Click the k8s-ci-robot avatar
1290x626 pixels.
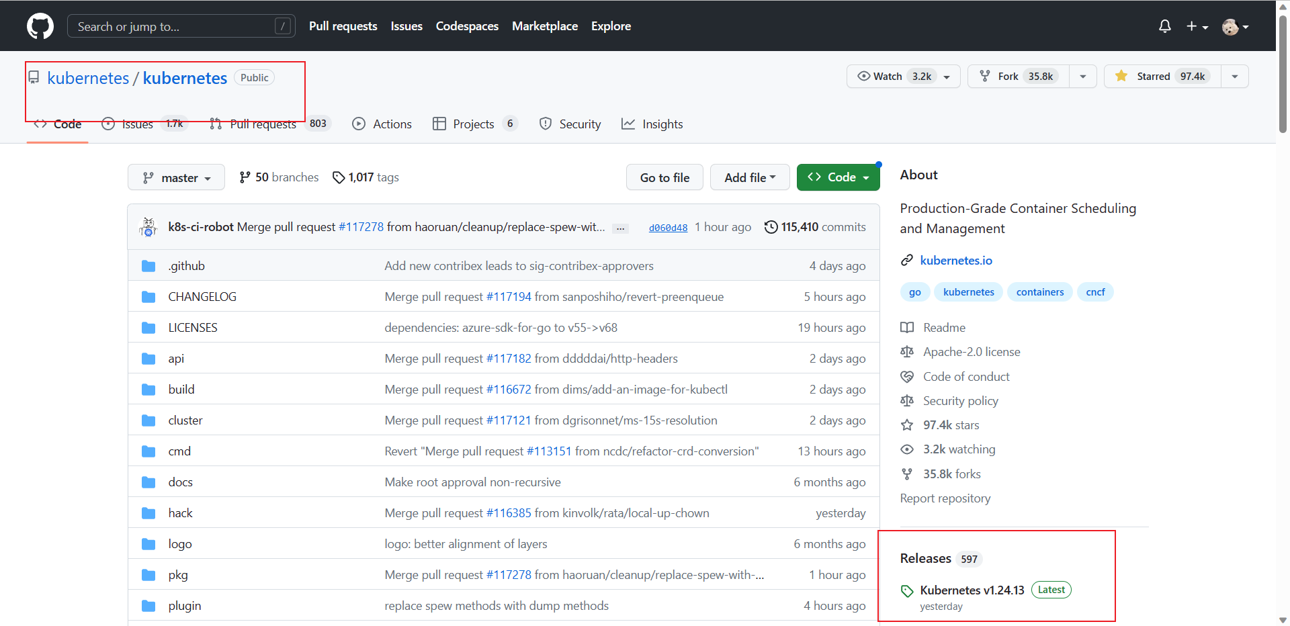click(x=148, y=227)
